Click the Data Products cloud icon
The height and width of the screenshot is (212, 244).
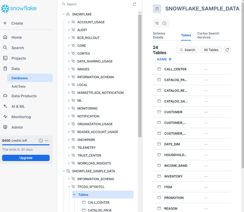pyautogui.click(x=5, y=96)
